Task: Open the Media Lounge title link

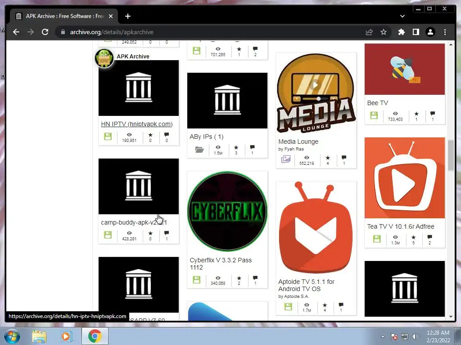Action: (x=298, y=142)
